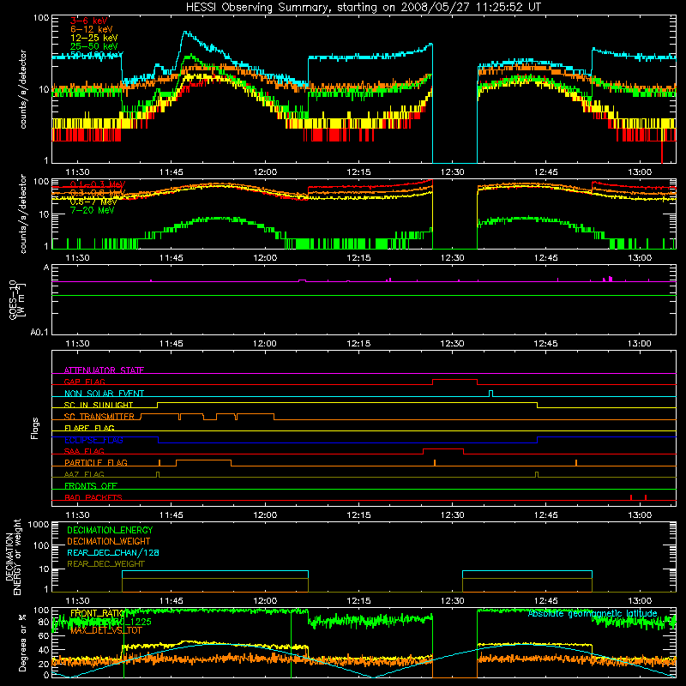This screenshot has height=686, width=686.
Task: Click the 0.1-0.3 MeV legend label
Action: (x=98, y=184)
